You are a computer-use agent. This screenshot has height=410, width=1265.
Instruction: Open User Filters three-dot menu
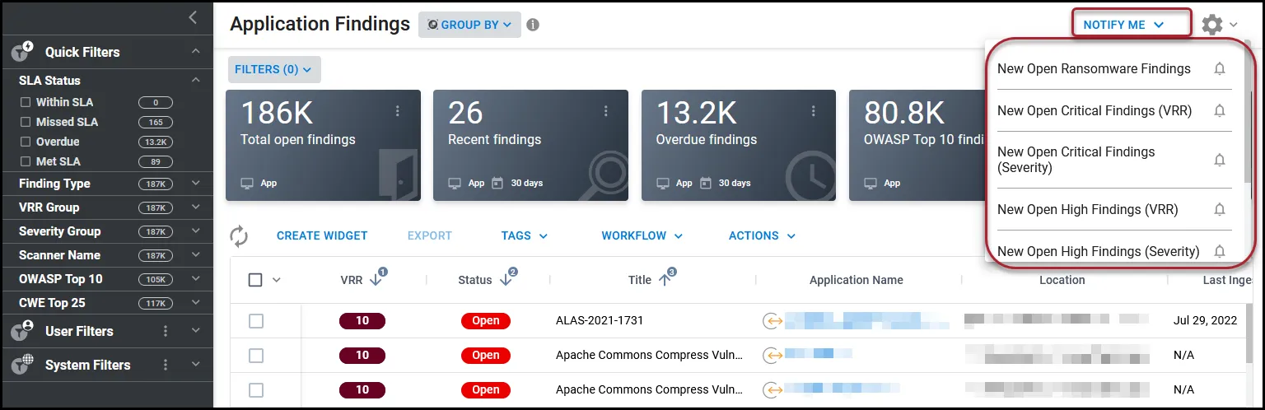pos(166,331)
